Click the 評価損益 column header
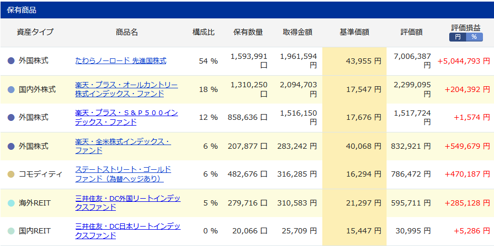 click(x=466, y=28)
